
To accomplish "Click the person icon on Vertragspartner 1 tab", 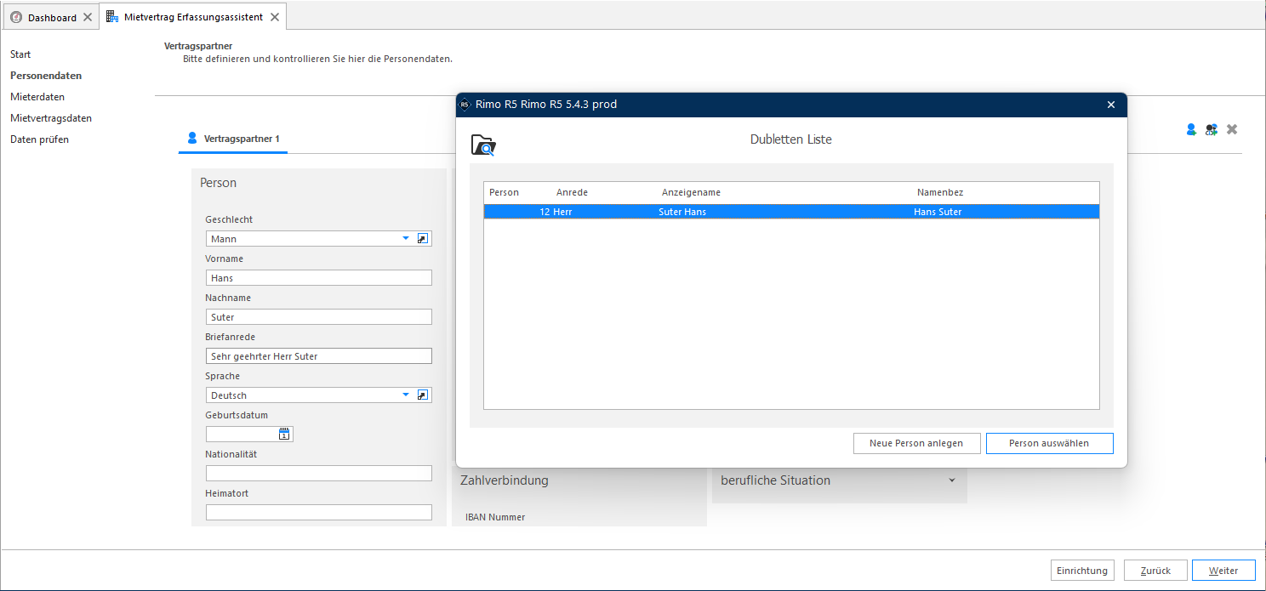I will pyautogui.click(x=192, y=138).
